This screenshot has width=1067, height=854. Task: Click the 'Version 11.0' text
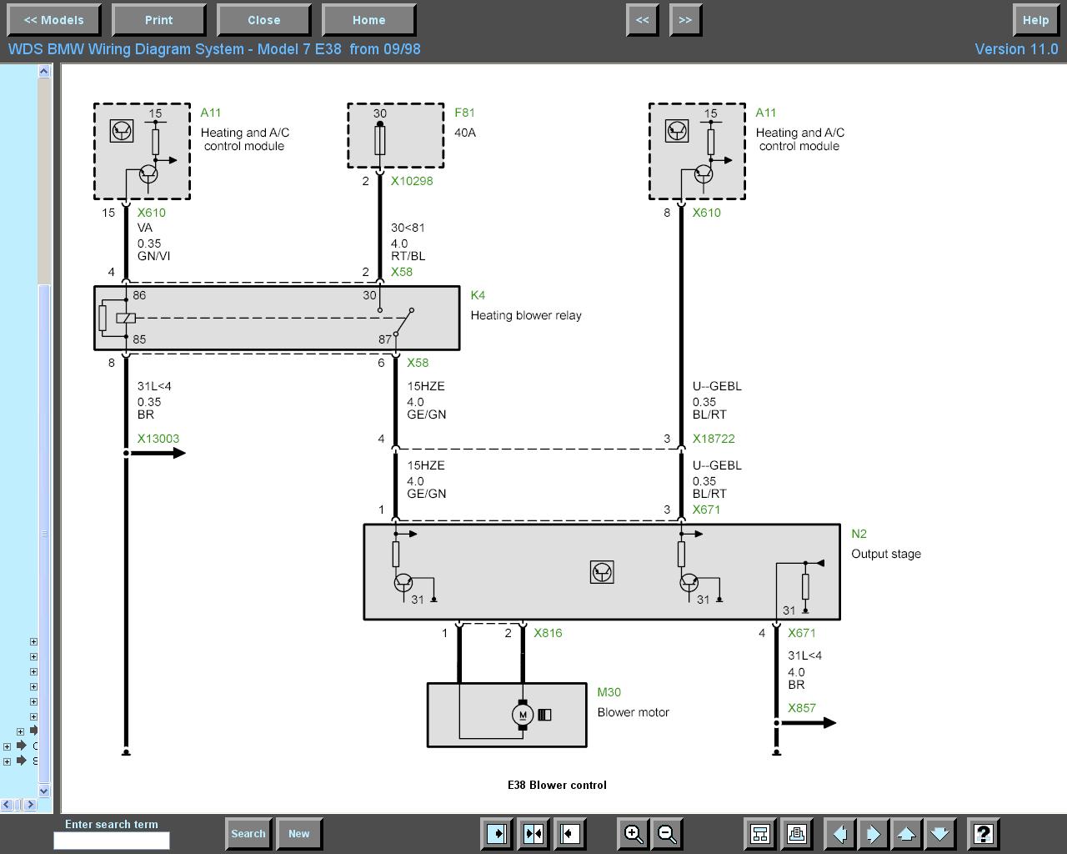pyautogui.click(x=1017, y=49)
